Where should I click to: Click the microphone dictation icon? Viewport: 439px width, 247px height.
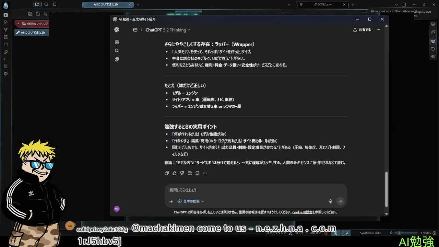click(331, 201)
